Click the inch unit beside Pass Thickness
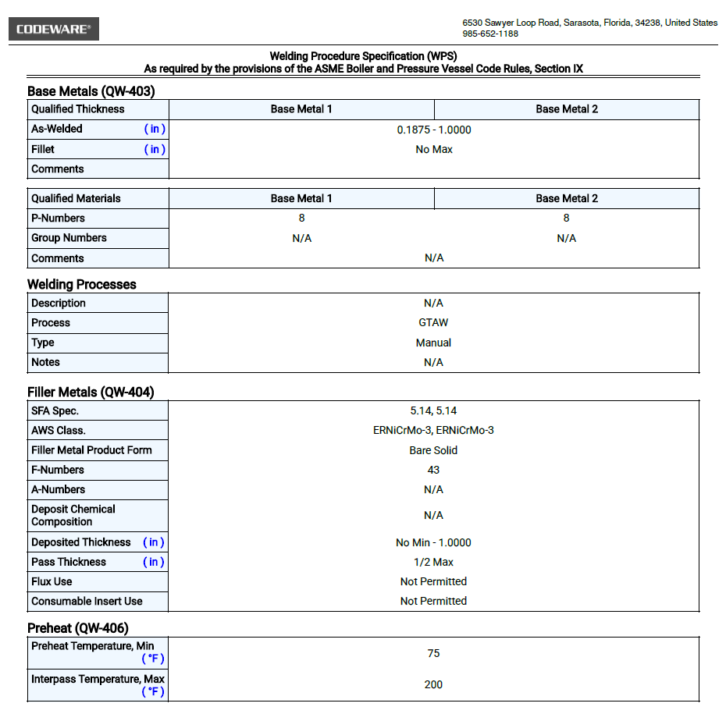The width and height of the screenshot is (726, 721). pyautogui.click(x=154, y=562)
